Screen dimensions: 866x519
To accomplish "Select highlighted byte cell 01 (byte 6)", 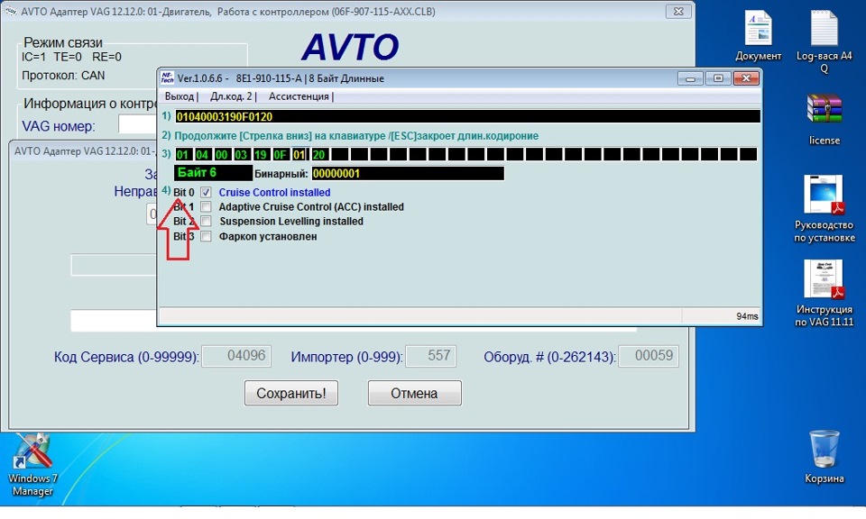I will coord(299,154).
